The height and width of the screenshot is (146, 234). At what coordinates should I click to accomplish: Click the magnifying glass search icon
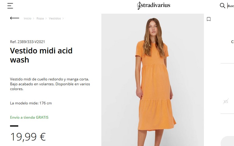(x=222, y=6)
